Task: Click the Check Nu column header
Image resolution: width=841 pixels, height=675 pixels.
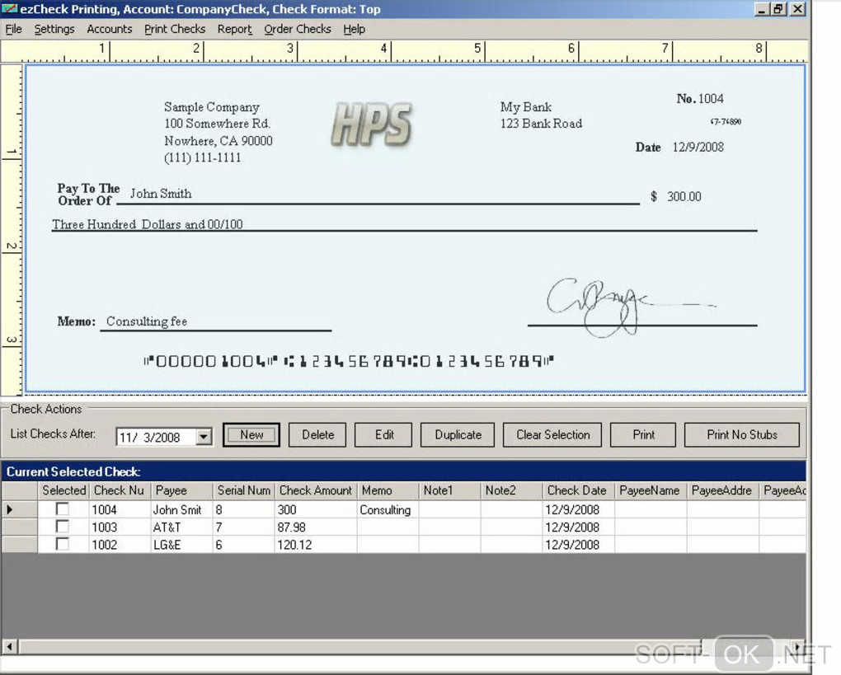Action: [x=120, y=490]
